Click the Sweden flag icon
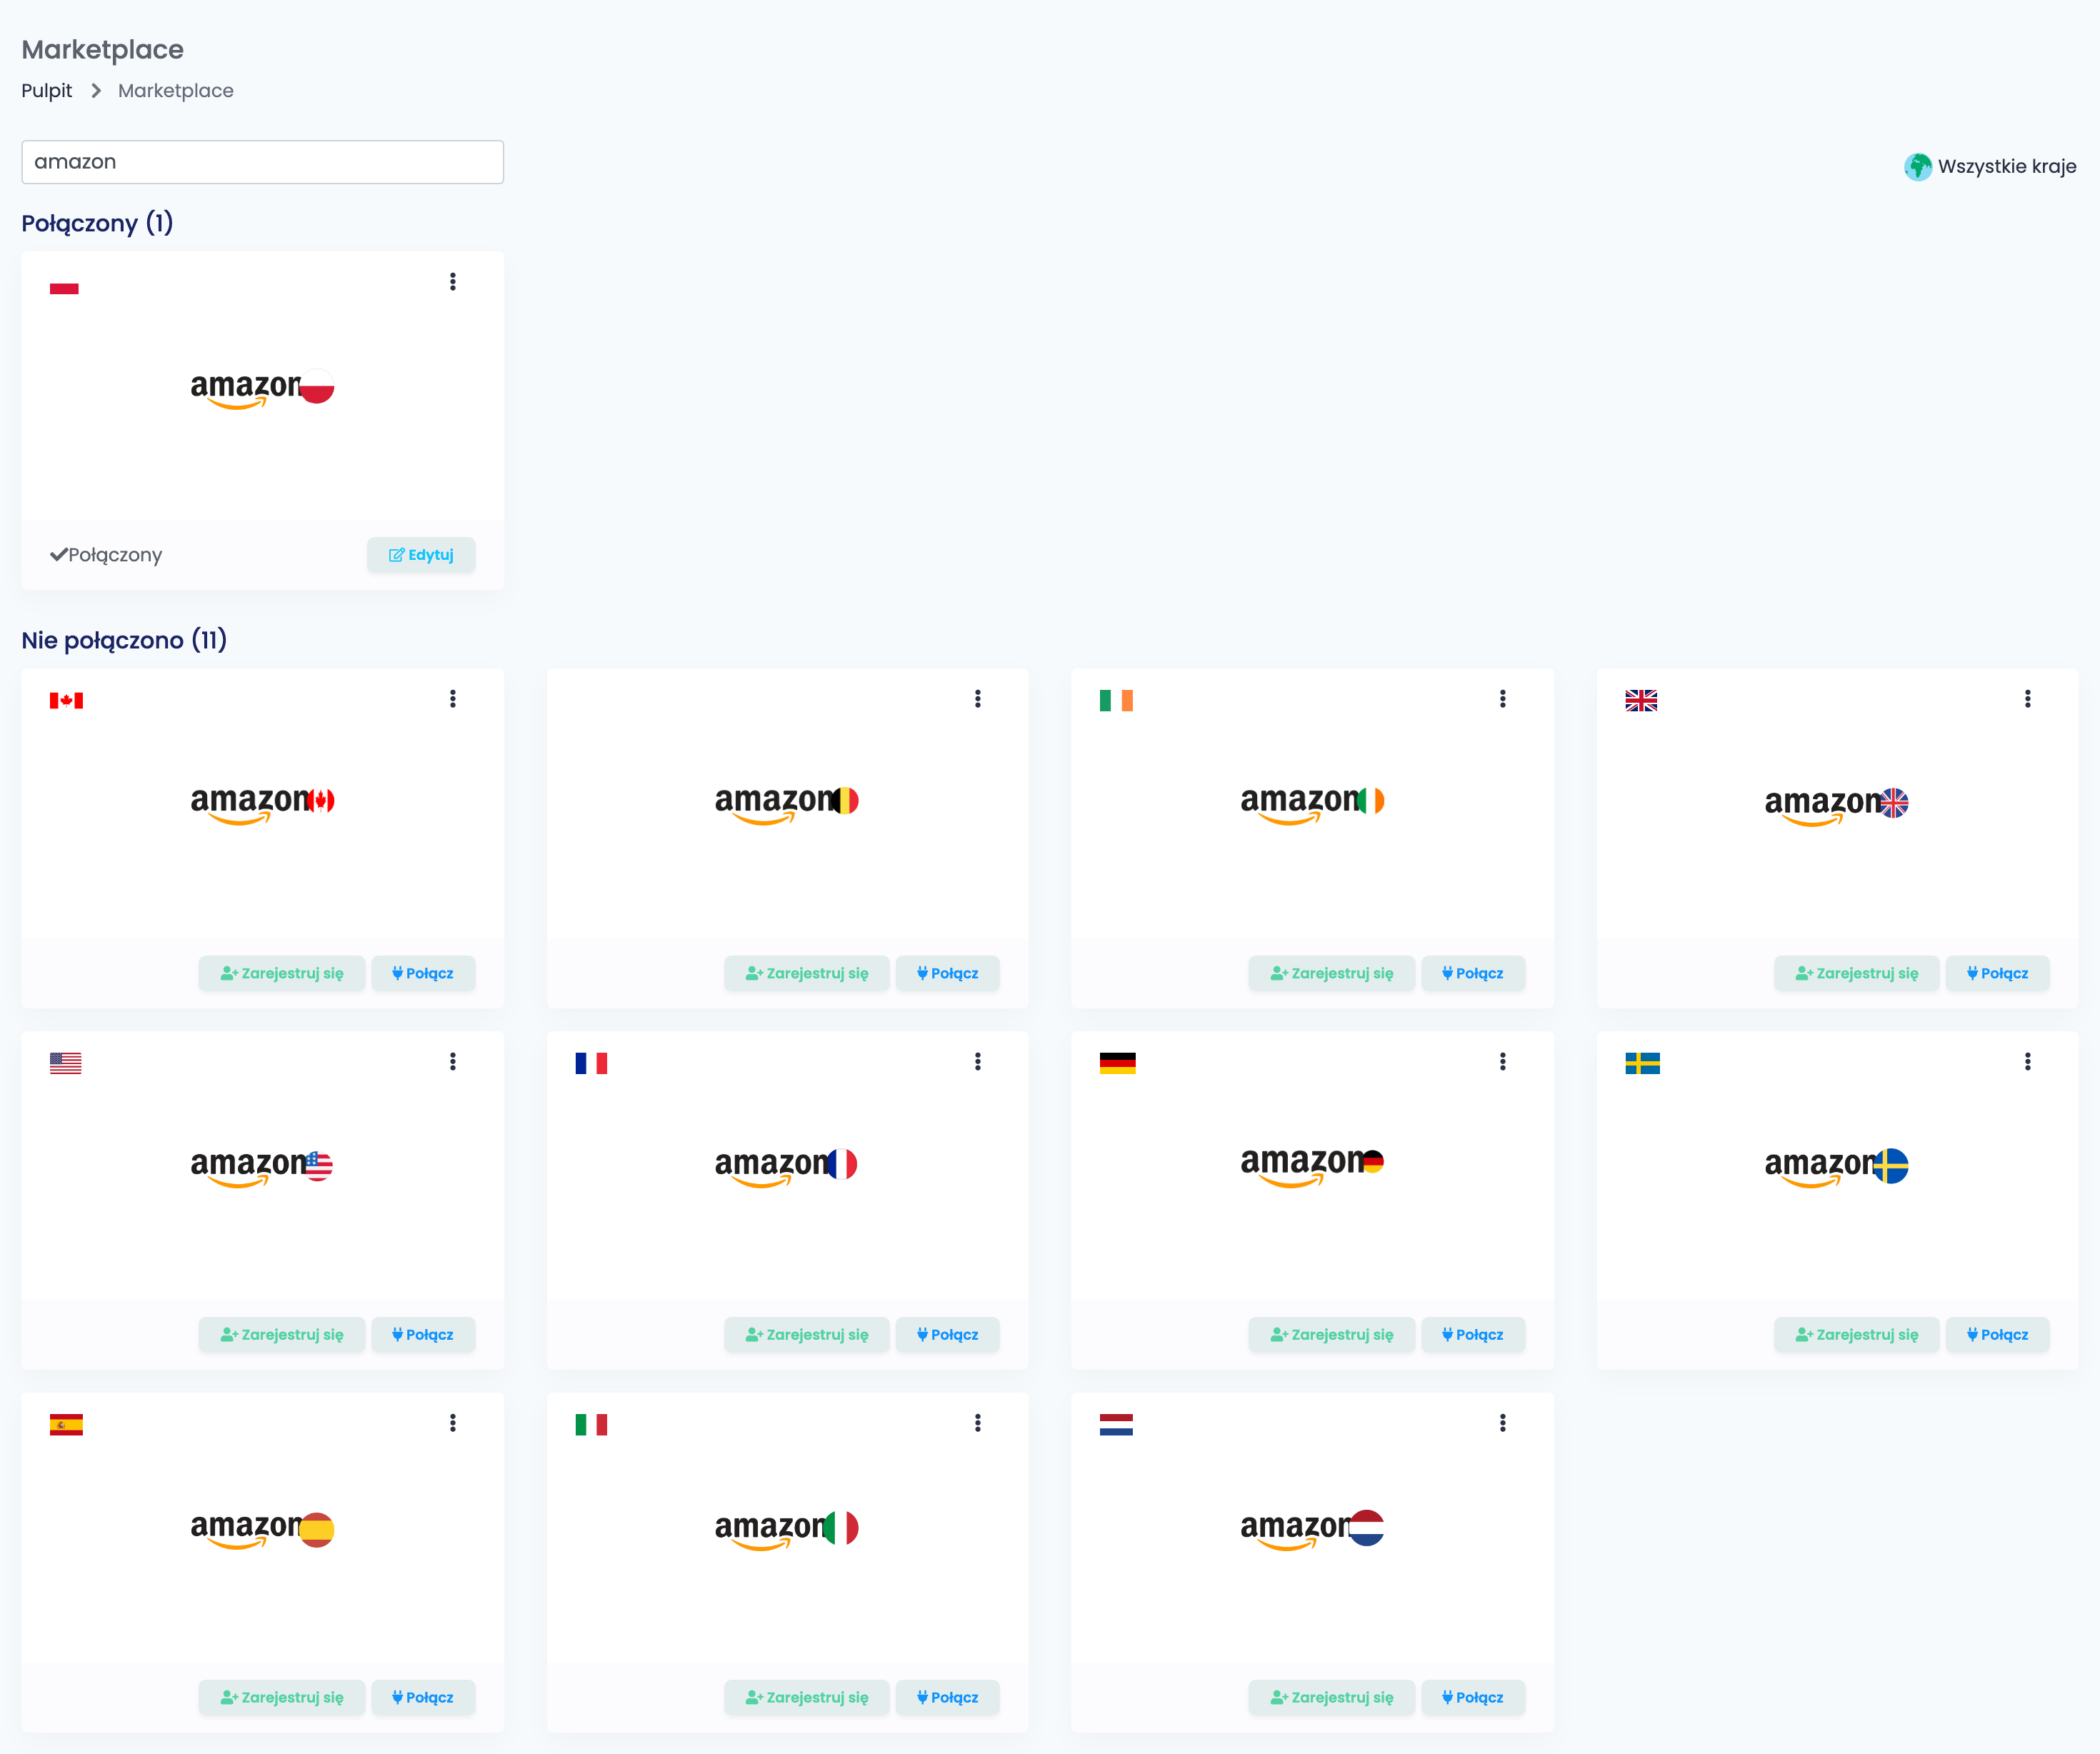 (1642, 1063)
